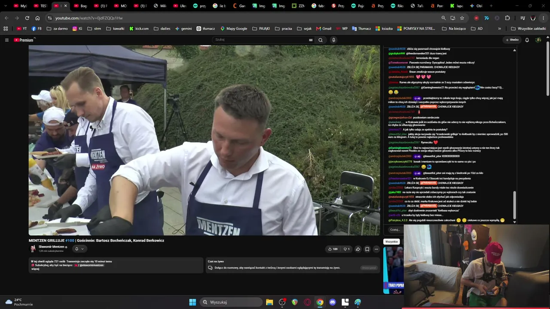
Task: Expand description with 'więcej'
Action: 35,269
